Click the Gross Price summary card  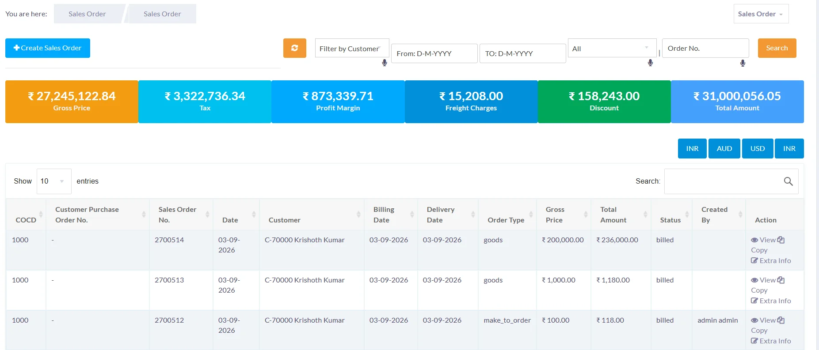tap(72, 102)
